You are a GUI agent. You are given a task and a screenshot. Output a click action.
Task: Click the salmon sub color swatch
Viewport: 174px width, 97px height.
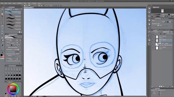3,57
